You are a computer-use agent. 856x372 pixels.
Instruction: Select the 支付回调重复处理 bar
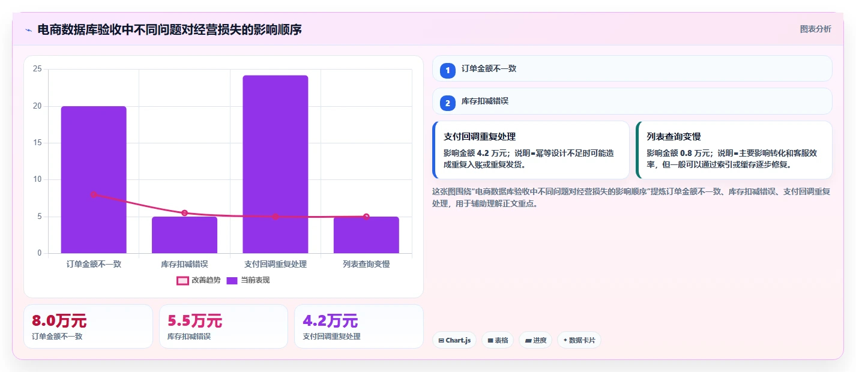pos(276,164)
